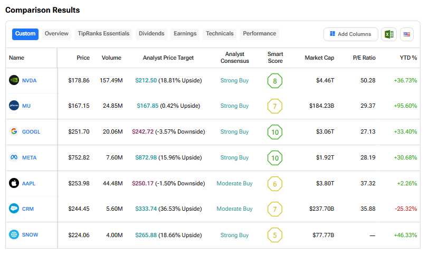Click MU Smart Score 7 badge
The width and height of the screenshot is (429, 254).
(x=275, y=106)
